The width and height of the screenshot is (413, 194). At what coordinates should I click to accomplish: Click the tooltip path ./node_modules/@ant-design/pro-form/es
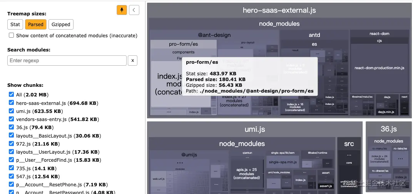pos(257,91)
